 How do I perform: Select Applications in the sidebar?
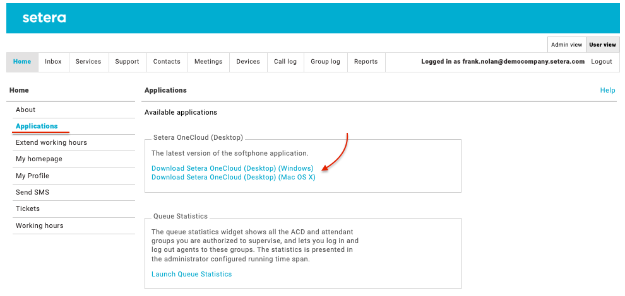point(74,126)
